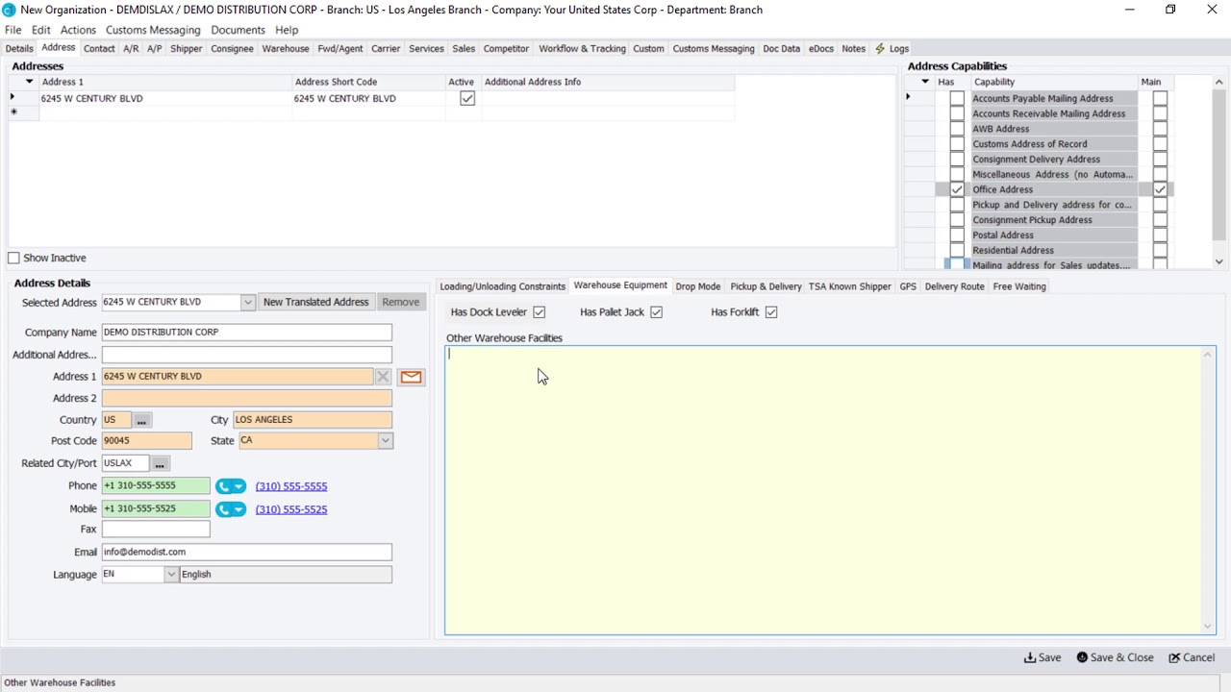This screenshot has height=692, width=1231.
Task: Click the down arrow of Address Capabilities scrollbar
Action: [x=1218, y=261]
